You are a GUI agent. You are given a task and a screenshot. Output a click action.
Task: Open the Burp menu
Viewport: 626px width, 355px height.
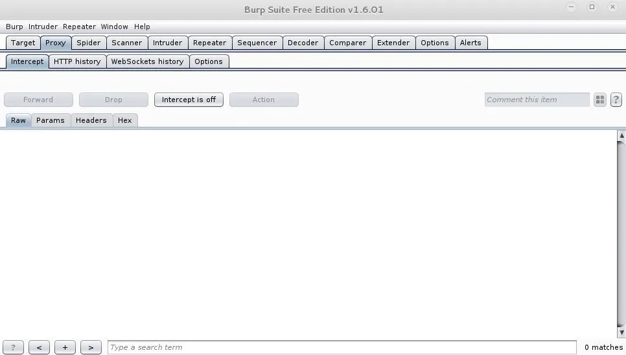(x=14, y=27)
